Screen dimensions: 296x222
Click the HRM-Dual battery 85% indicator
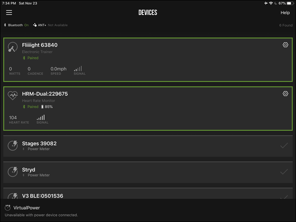47,107
